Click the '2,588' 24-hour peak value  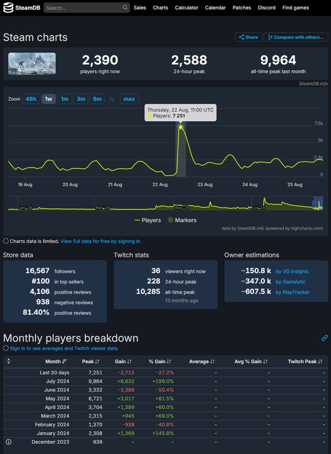click(189, 60)
